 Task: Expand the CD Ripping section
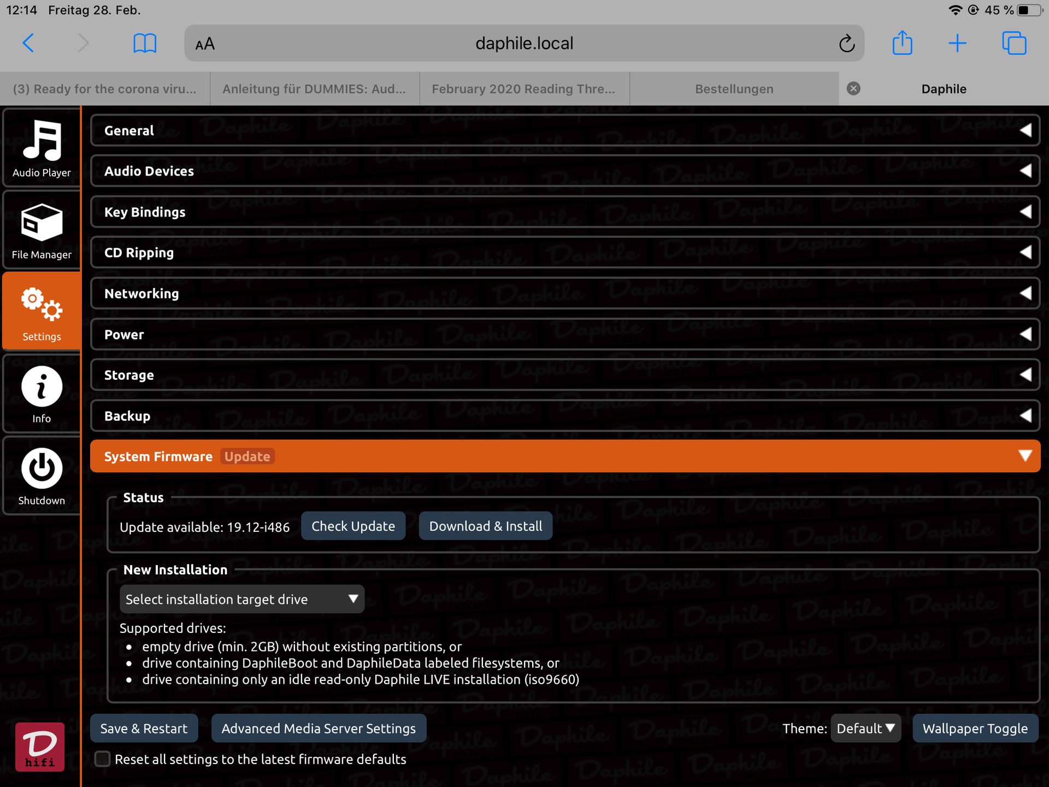[565, 252]
